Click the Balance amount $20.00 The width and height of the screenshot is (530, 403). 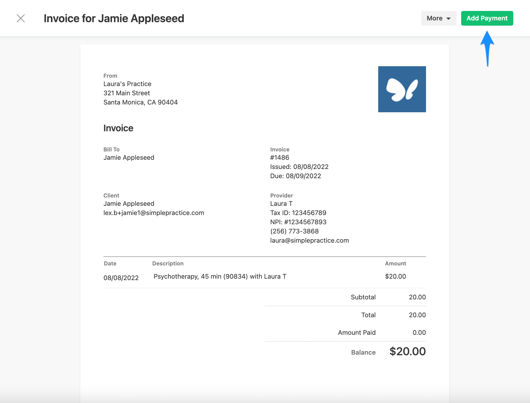[407, 351]
